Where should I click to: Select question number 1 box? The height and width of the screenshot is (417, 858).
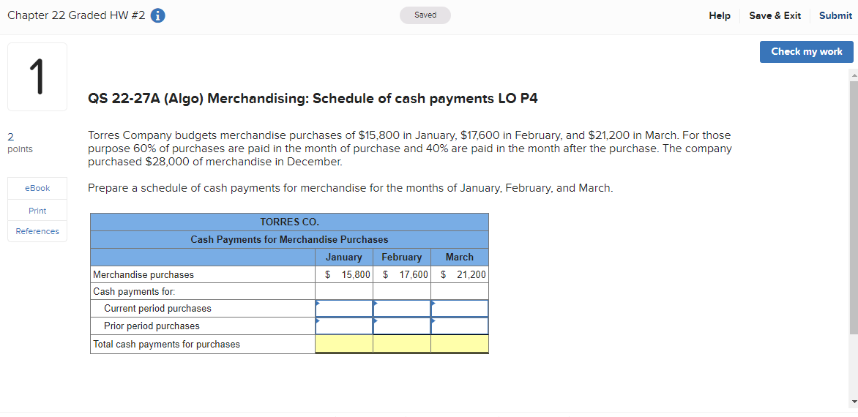[37, 77]
